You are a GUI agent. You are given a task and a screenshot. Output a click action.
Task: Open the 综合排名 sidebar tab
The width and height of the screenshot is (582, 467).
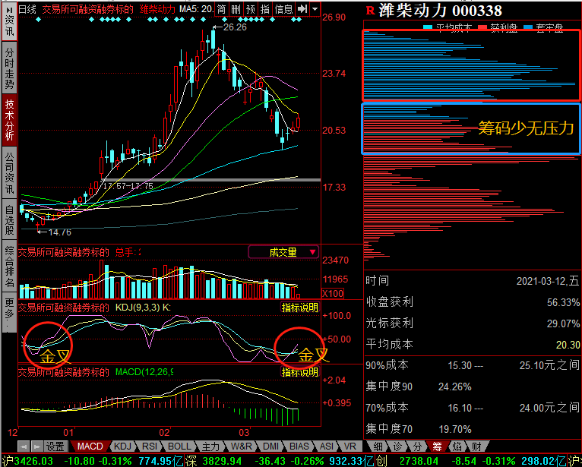point(9,266)
